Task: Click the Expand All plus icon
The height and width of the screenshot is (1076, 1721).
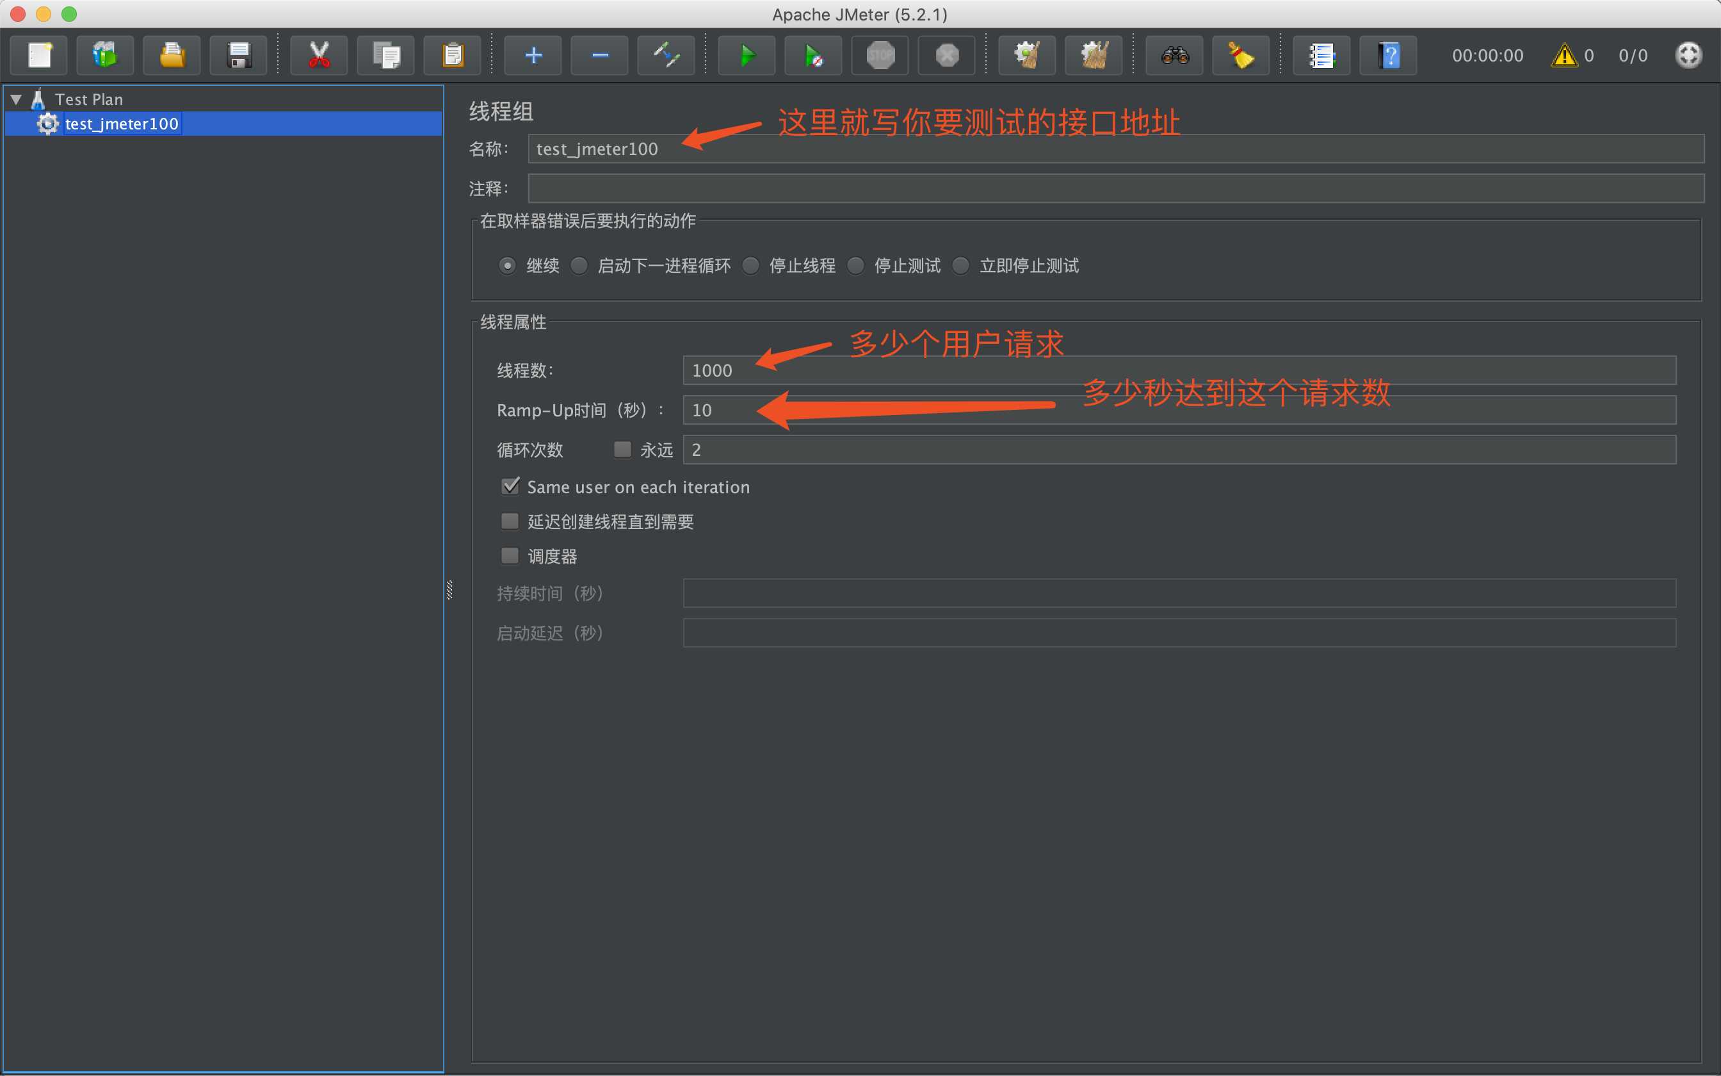Action: (533, 55)
